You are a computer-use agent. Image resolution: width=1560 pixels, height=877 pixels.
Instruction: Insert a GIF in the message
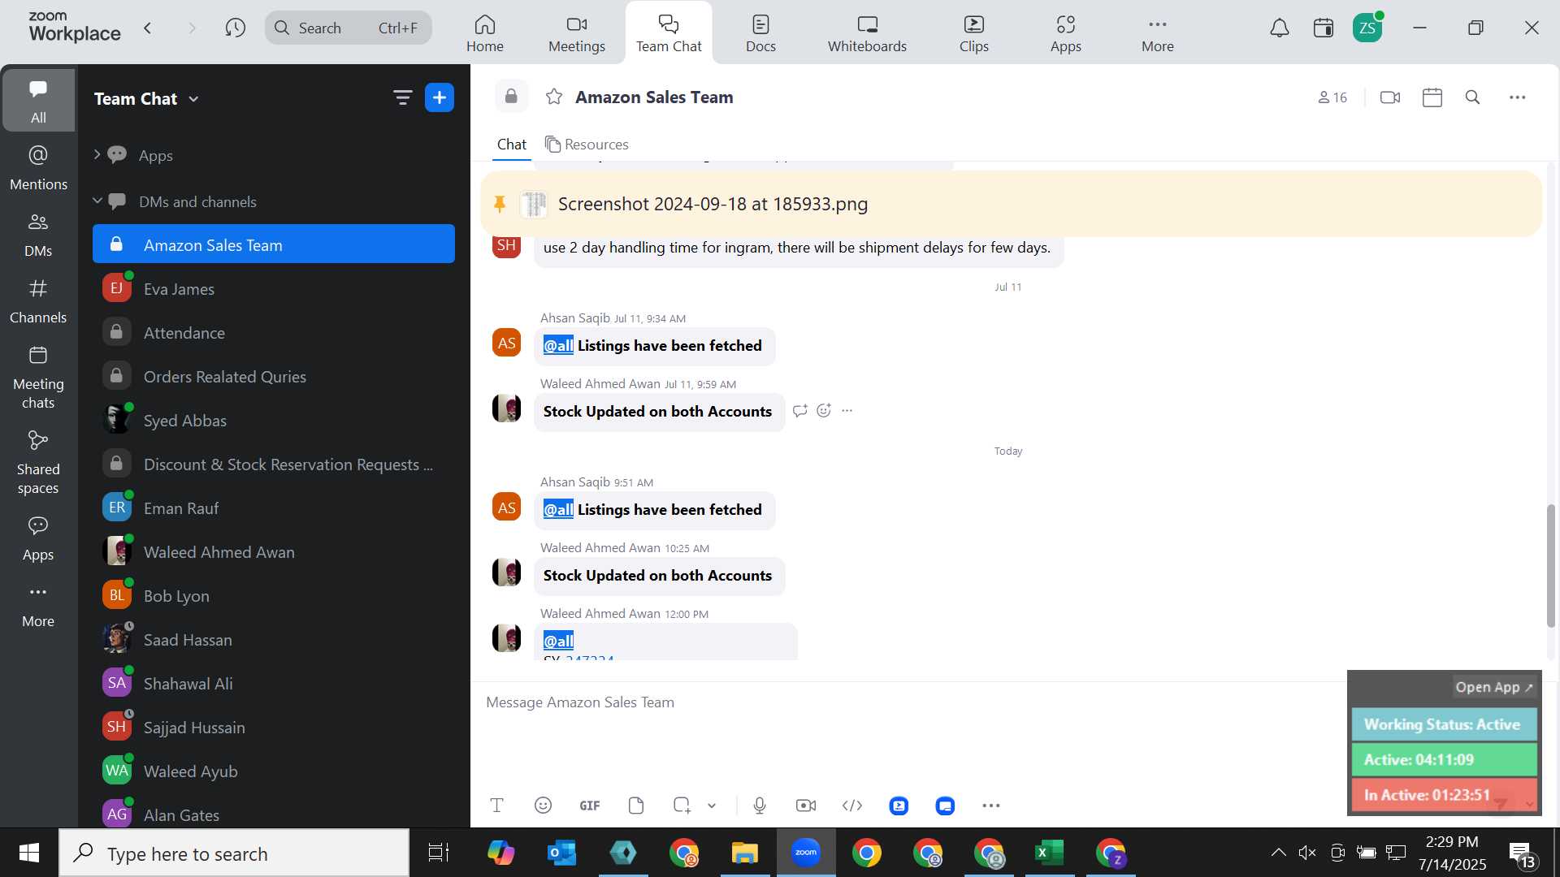click(x=590, y=806)
